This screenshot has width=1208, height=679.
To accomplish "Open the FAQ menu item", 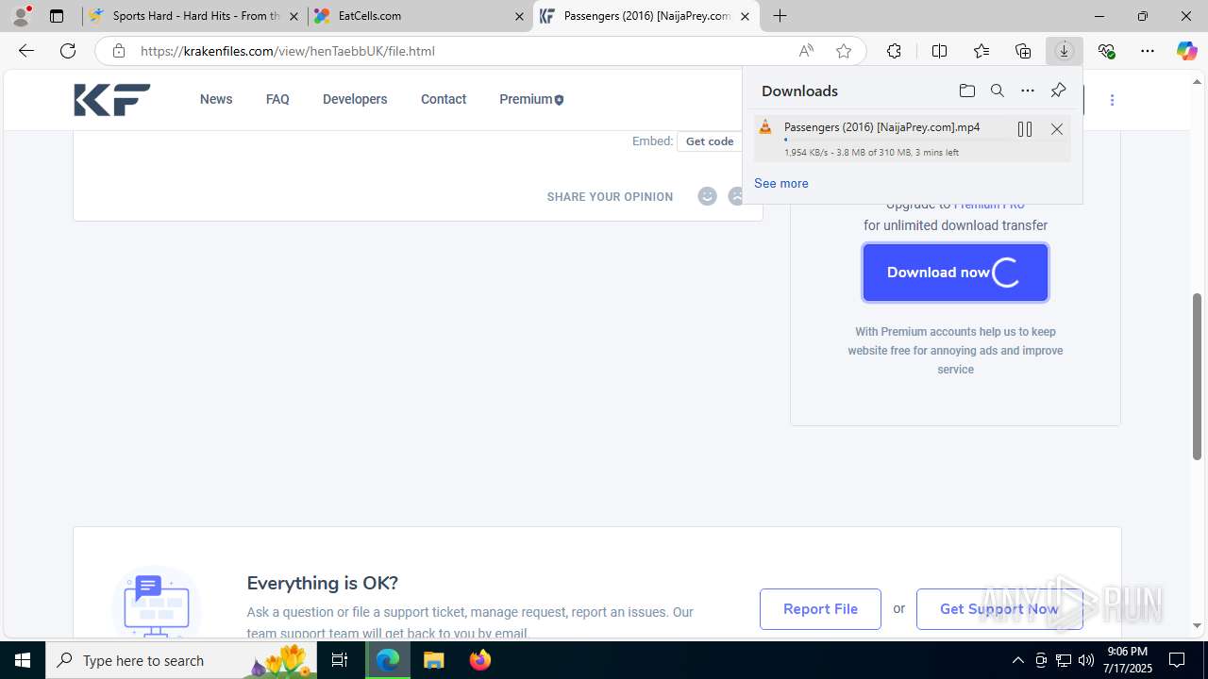I will [x=277, y=99].
